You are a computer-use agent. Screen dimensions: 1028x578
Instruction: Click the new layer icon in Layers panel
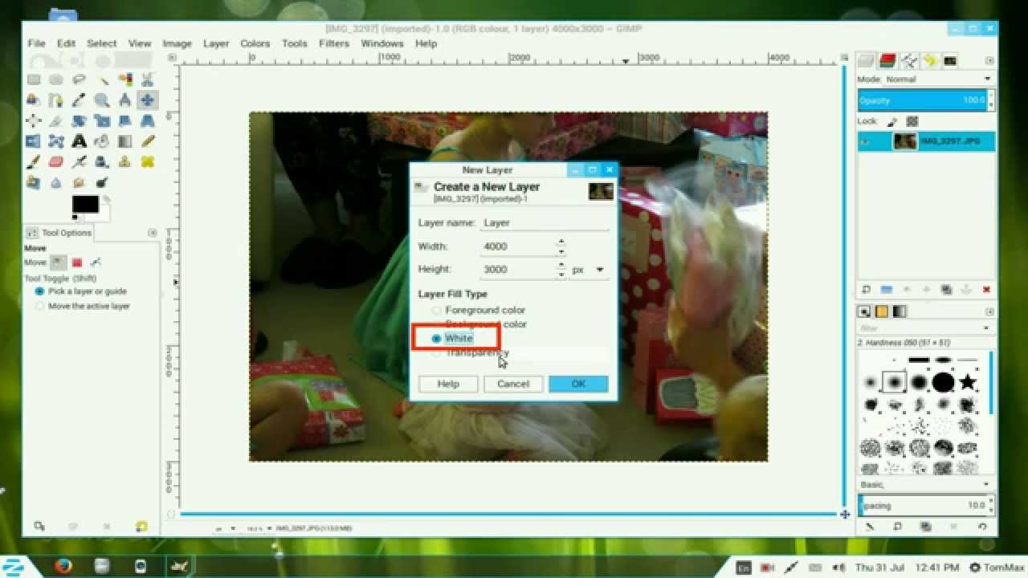(866, 290)
